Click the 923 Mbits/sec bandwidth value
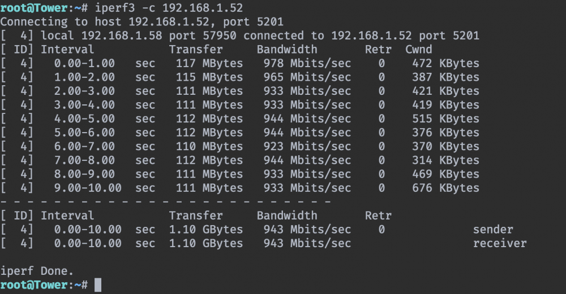The width and height of the screenshot is (566, 294). [x=307, y=147]
